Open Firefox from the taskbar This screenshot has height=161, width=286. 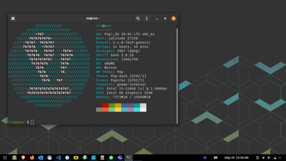[x=32, y=157]
